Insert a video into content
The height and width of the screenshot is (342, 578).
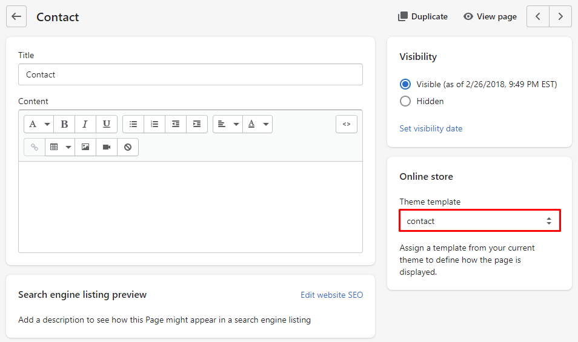(107, 147)
